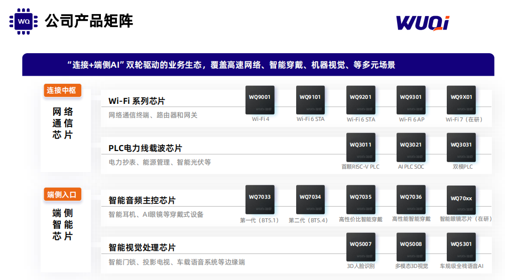Image resolution: width=505 pixels, height=280 pixels.
Task: Select the WQ9001 Wi-Fi 4 chip image
Action: 260,100
